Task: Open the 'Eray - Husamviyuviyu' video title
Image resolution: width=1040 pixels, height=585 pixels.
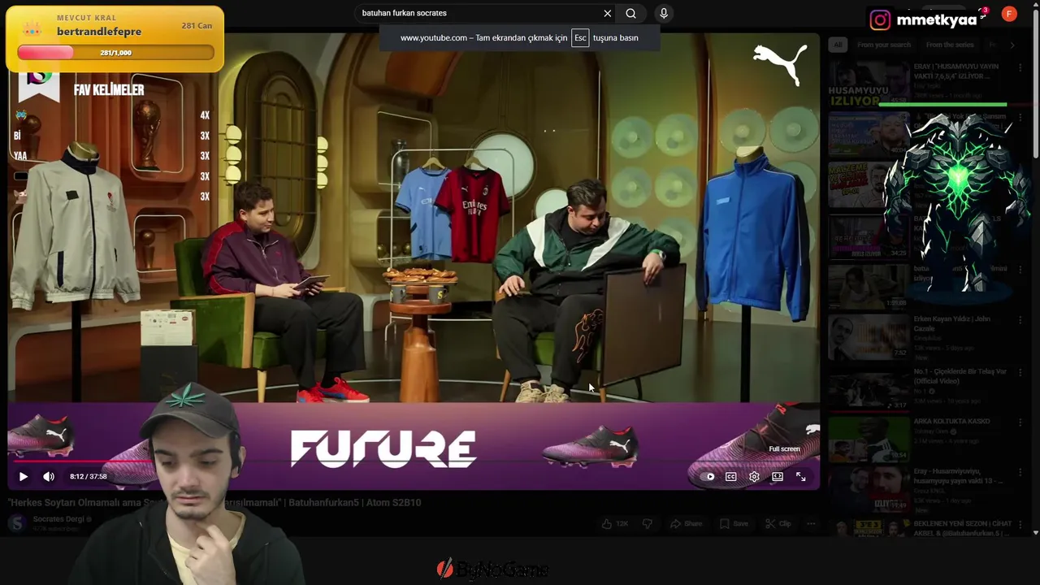Action: [x=958, y=476]
